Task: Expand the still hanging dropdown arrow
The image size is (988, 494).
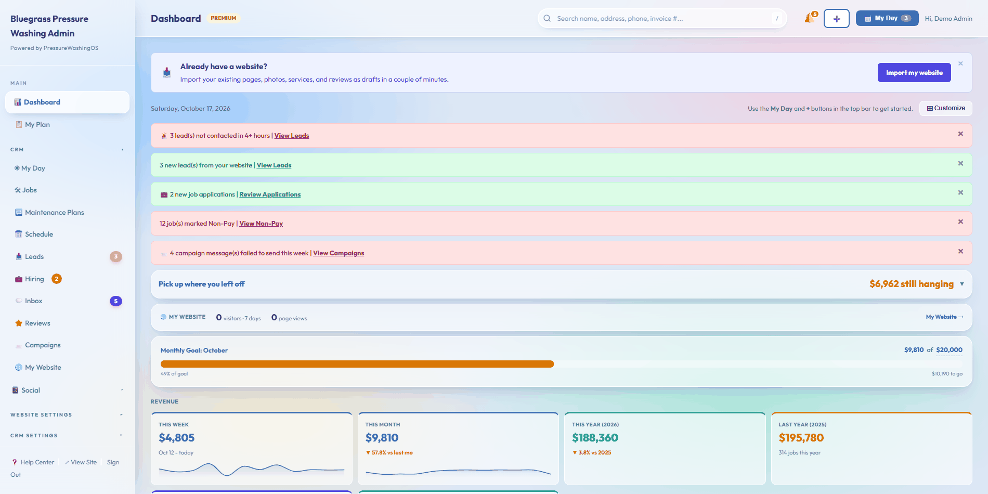Action: coord(961,284)
